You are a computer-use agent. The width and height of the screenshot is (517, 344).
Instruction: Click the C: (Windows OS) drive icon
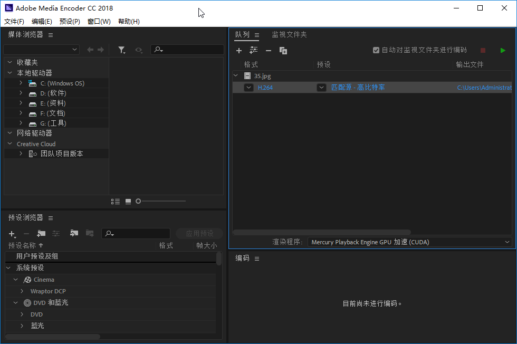(x=32, y=83)
